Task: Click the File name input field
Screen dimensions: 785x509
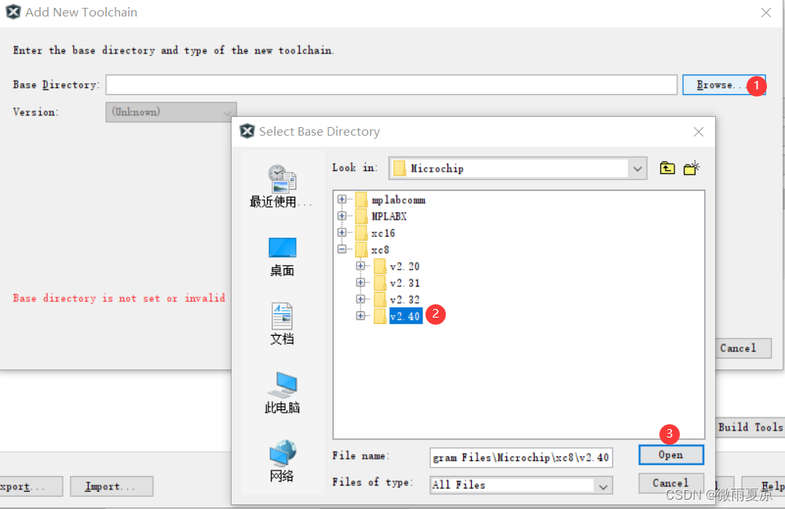Action: point(520,457)
